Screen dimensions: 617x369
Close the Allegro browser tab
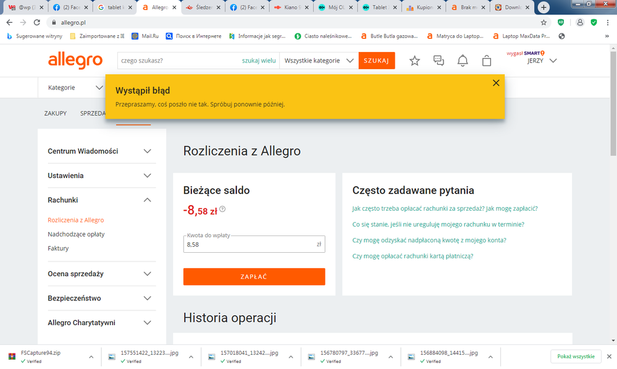[x=174, y=7]
